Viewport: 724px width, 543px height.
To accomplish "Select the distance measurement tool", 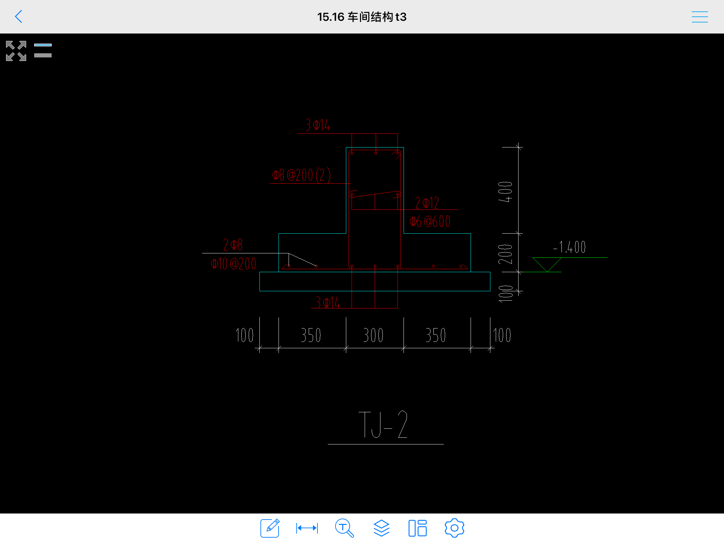I will [307, 528].
